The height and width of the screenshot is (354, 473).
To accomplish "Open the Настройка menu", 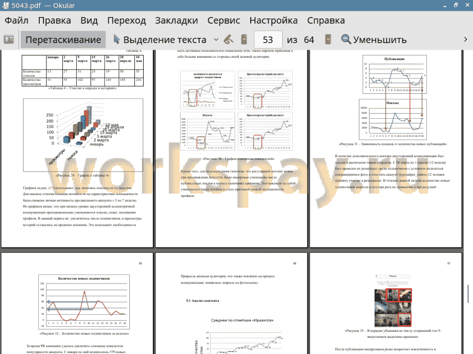I will pos(273,20).
